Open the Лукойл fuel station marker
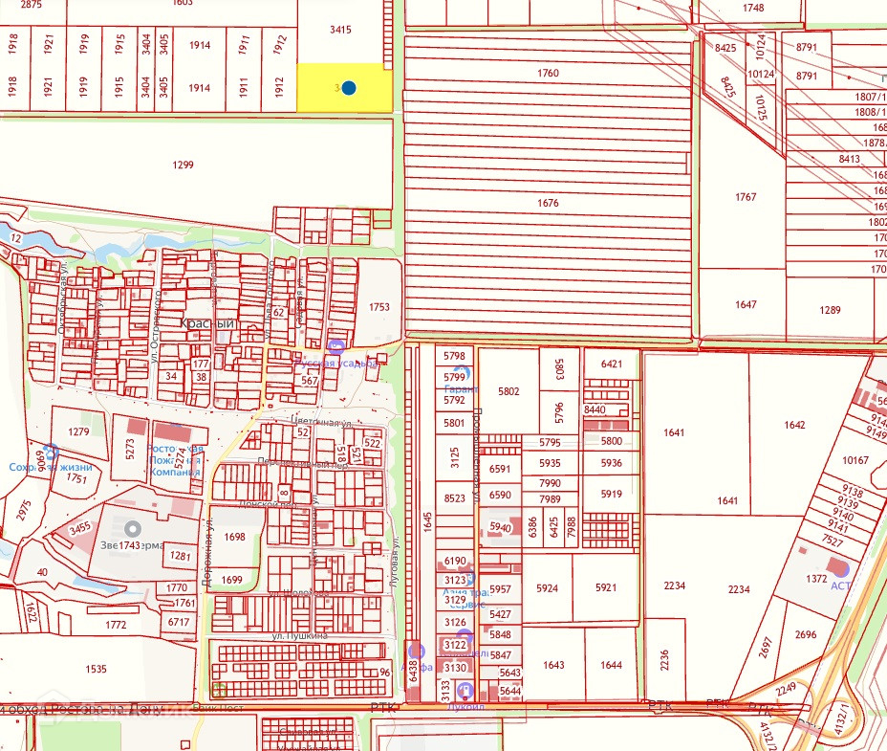 click(465, 691)
